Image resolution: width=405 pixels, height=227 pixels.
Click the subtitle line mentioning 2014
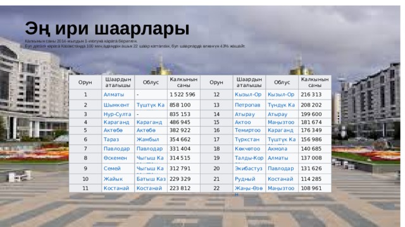(x=81, y=41)
